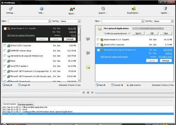The width and height of the screenshot is (176, 125).
Task: Open the Update shield icon
Action: pos(165,9)
